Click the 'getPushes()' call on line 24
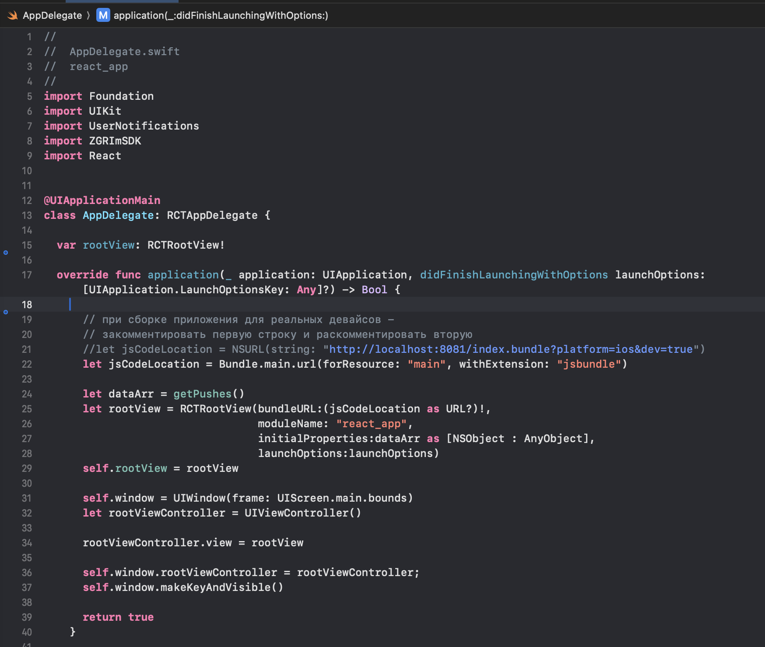Viewport: 765px width, 647px height. click(x=209, y=394)
